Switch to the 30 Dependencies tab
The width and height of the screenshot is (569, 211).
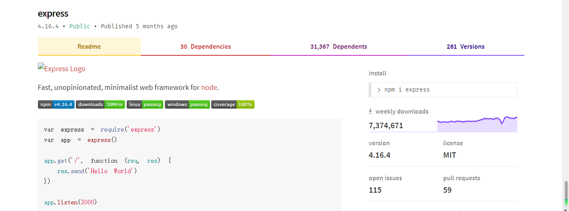205,47
